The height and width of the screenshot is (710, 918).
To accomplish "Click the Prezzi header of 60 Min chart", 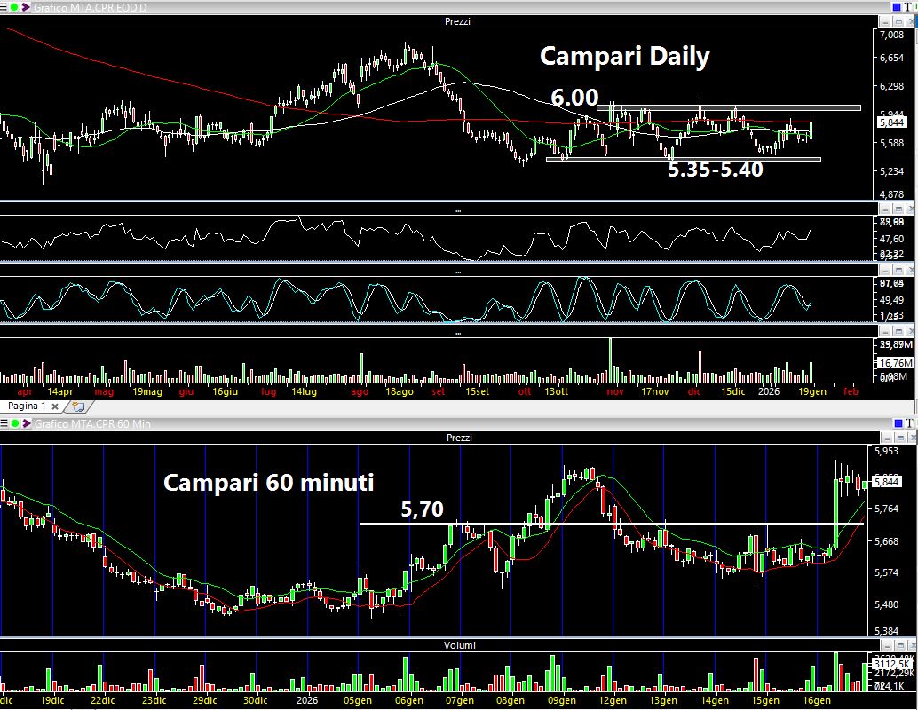I will click(x=458, y=438).
